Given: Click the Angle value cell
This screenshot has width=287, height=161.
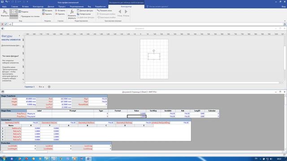Looking at the screenshot, I should (x=27, y=104).
